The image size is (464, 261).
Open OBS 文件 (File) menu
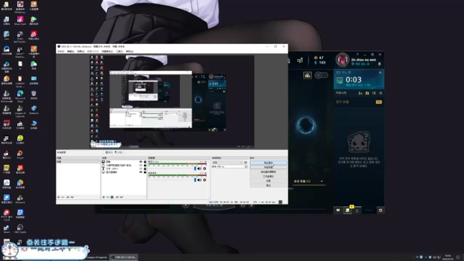[61, 52]
